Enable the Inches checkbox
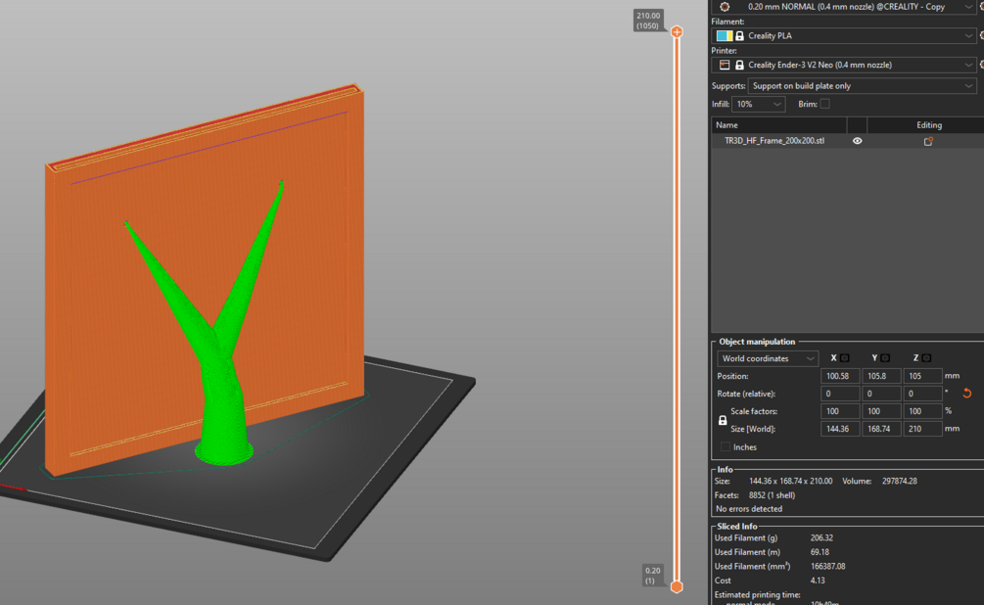The image size is (984, 605). click(x=725, y=445)
